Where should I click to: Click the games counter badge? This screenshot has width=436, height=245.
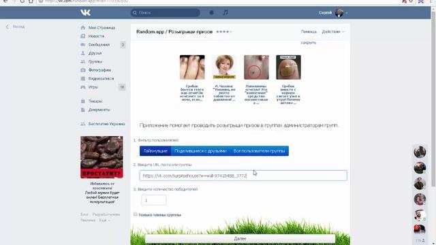(x=122, y=87)
